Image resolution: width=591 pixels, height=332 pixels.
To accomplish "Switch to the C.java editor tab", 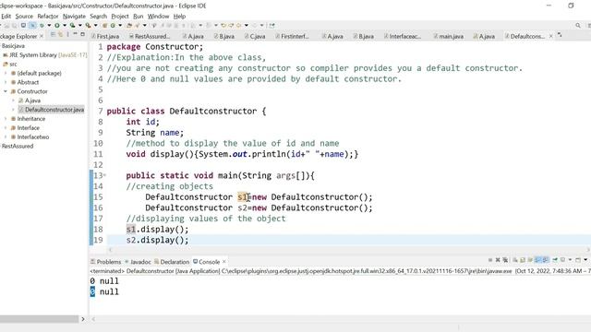I will (255, 36).
